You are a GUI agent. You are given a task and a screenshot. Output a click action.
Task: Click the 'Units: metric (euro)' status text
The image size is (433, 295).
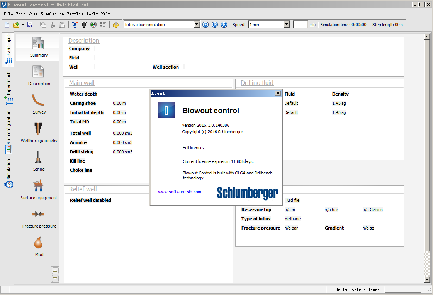pyautogui.click(x=358, y=290)
